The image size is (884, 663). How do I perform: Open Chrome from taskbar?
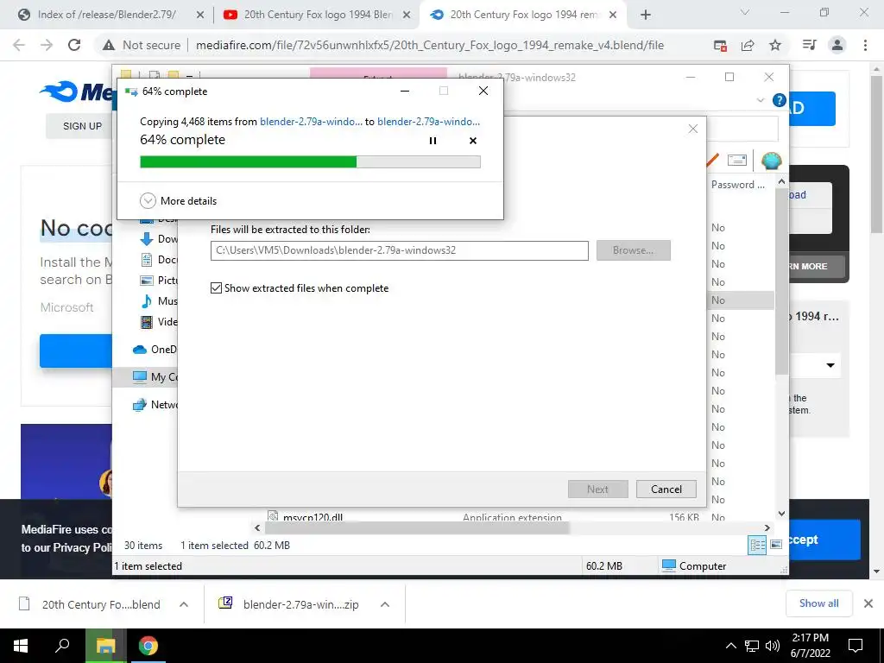pyautogui.click(x=148, y=646)
